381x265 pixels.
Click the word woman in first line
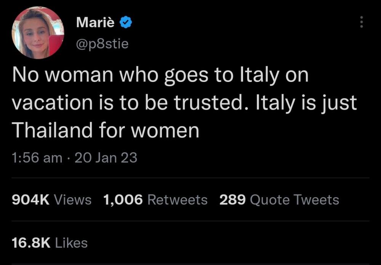(80, 75)
